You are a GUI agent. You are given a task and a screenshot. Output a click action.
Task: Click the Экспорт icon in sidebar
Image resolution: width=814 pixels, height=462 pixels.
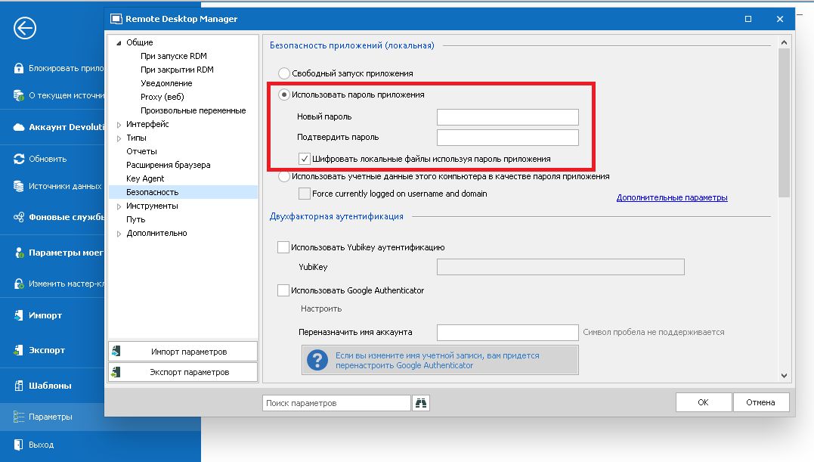coord(19,350)
